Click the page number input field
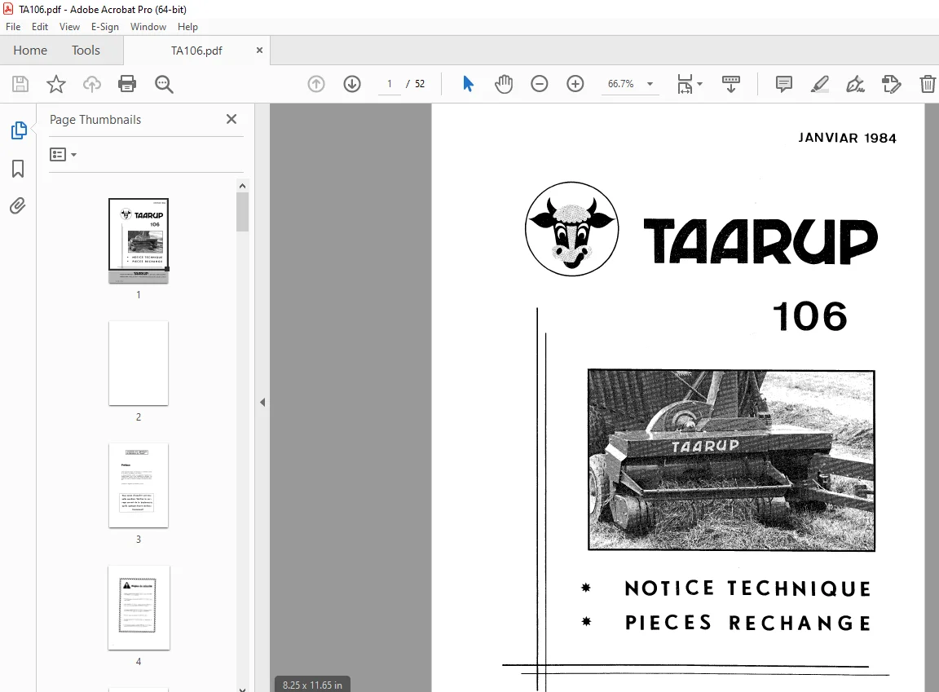This screenshot has width=939, height=692. click(390, 84)
